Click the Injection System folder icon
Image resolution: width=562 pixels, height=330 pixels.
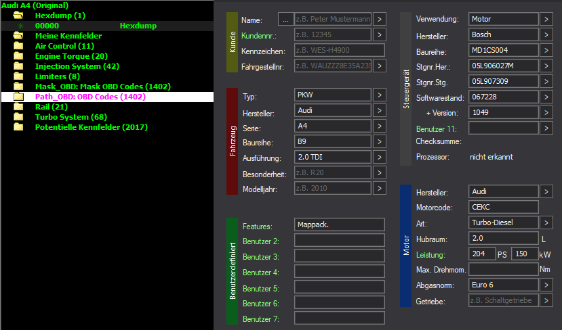(18, 66)
